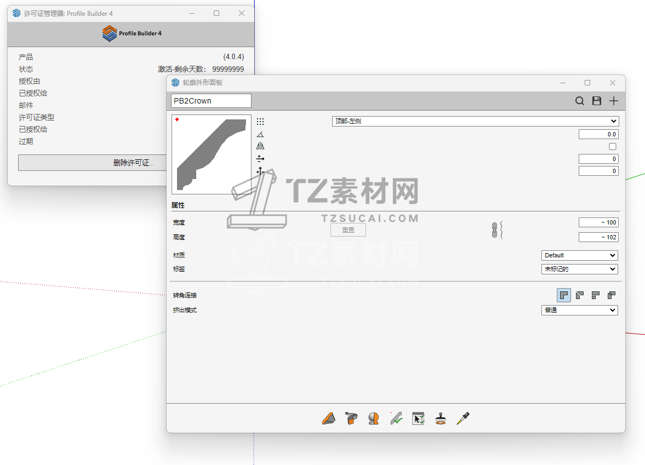This screenshot has width=645, height=465.
Task: Click the mirror profile icon
Action: (260, 146)
